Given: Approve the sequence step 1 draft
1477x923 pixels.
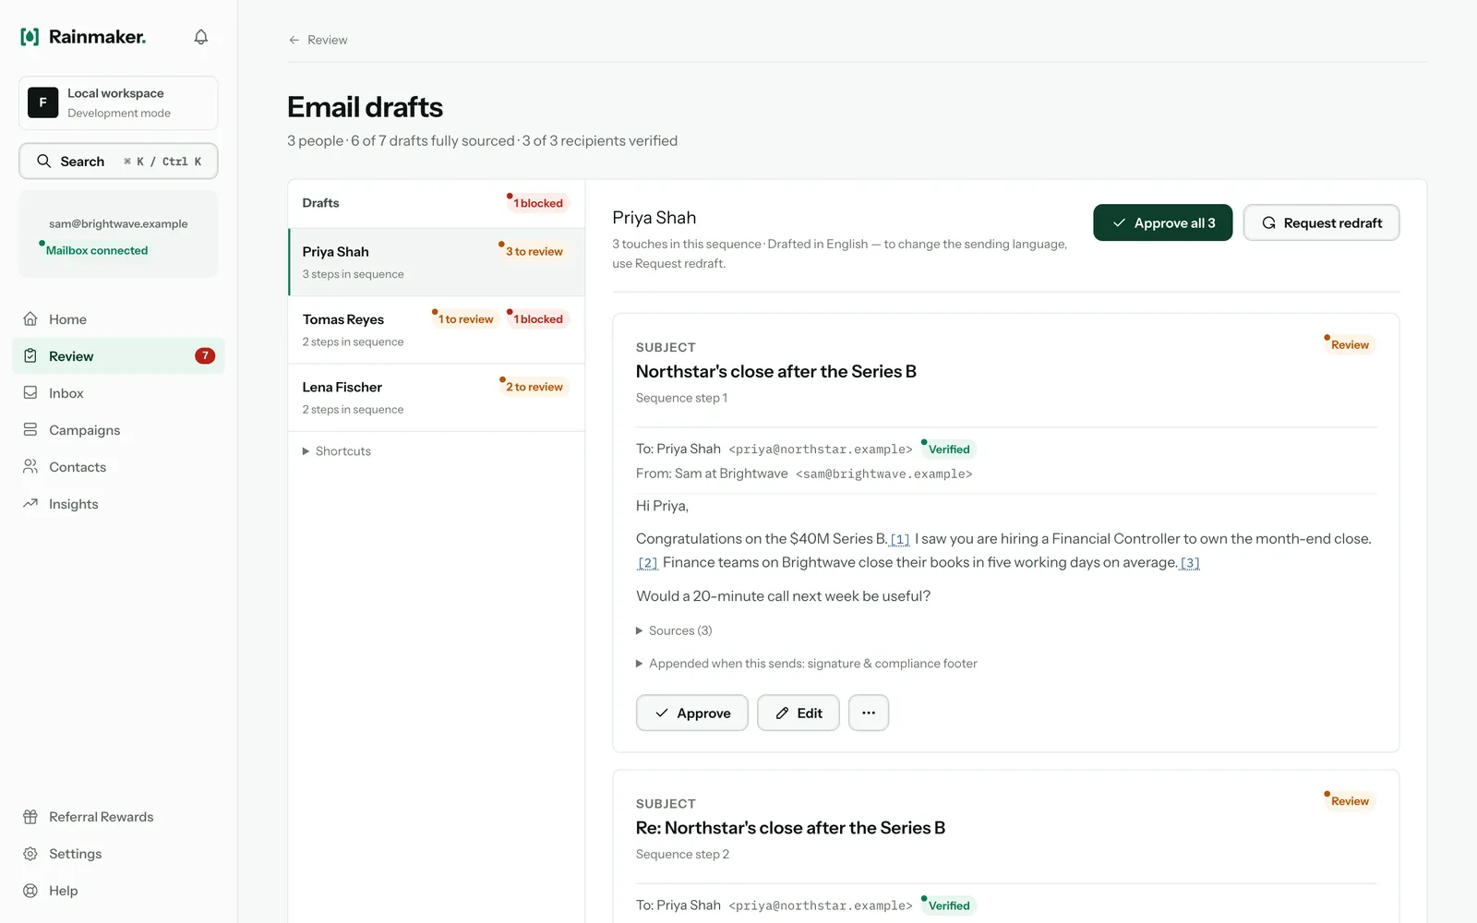Looking at the screenshot, I should point(691,713).
